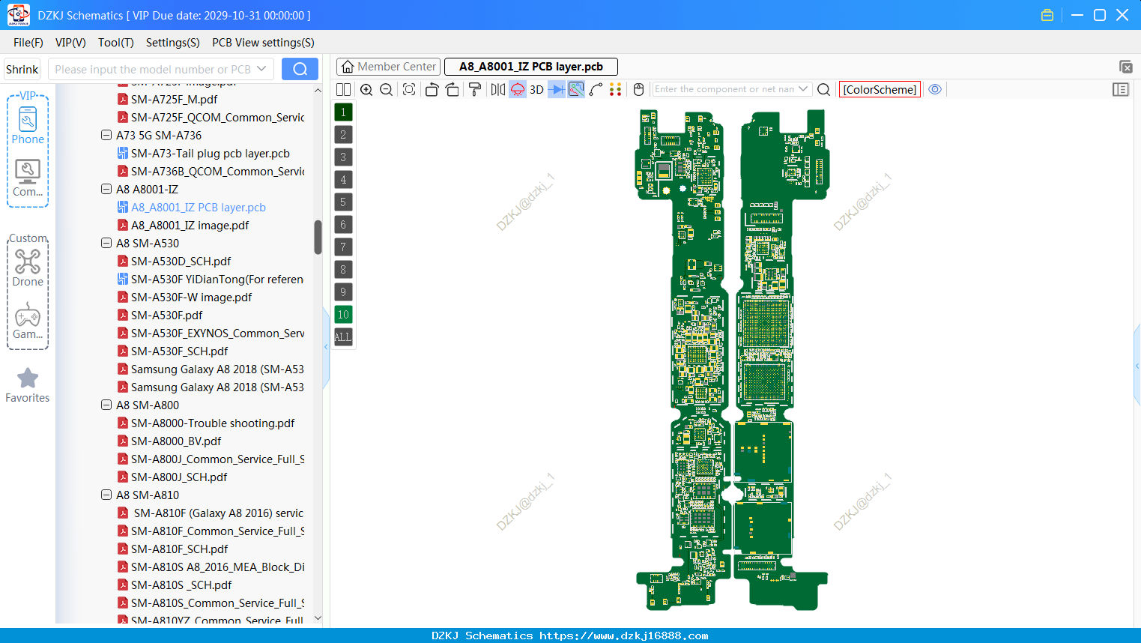This screenshot has width=1141, height=643.
Task: Switch to 3D view
Action: (x=537, y=89)
